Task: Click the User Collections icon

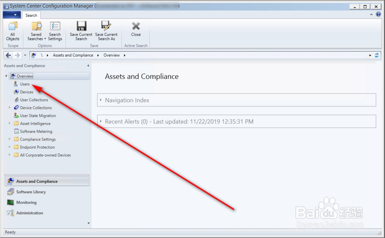Action: 17,100
